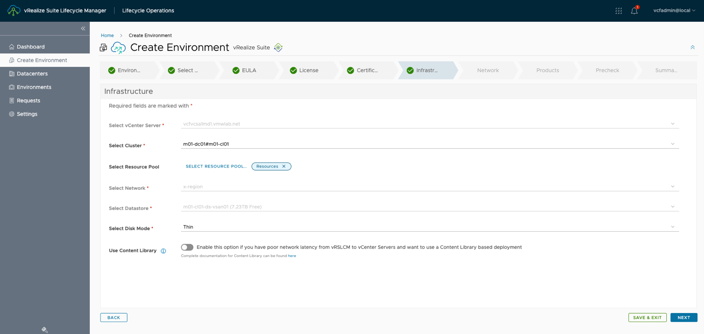The height and width of the screenshot is (334, 704).
Task: Click the Resources chip label
Action: pyautogui.click(x=267, y=166)
